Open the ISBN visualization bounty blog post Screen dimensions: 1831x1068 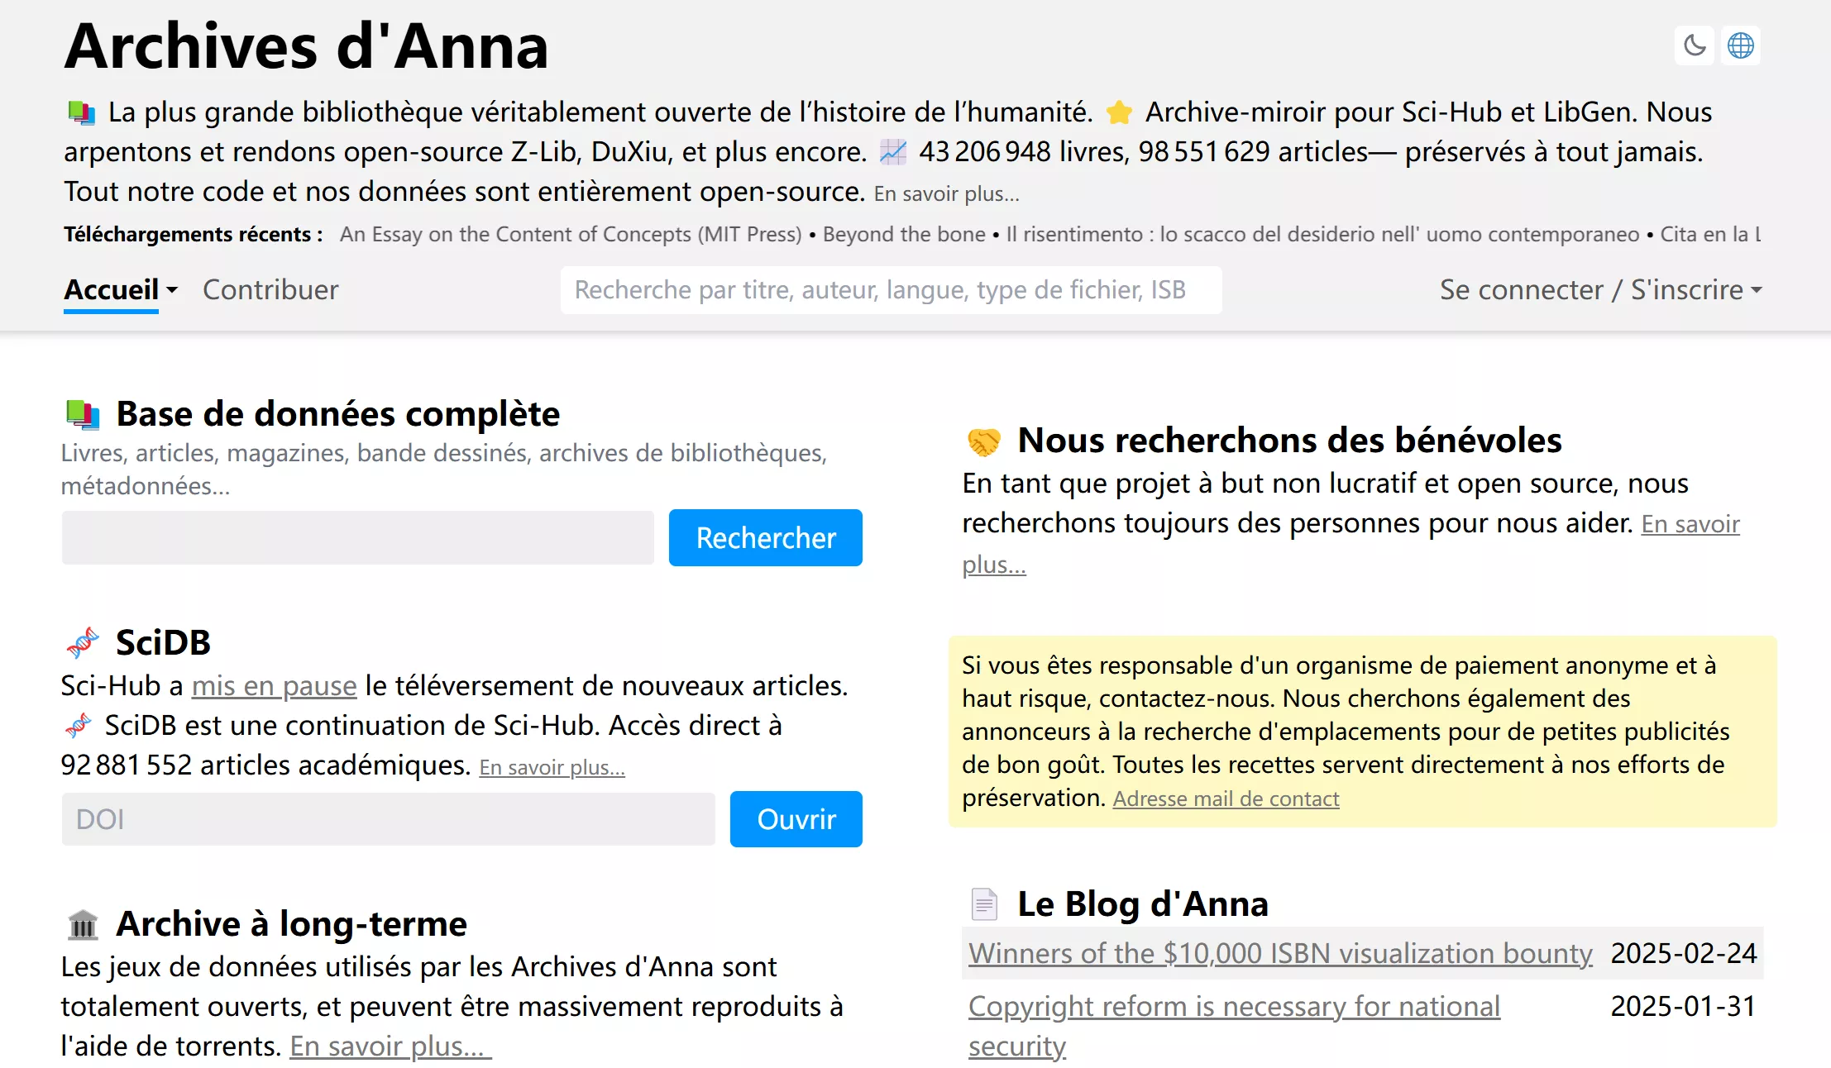(x=1280, y=953)
